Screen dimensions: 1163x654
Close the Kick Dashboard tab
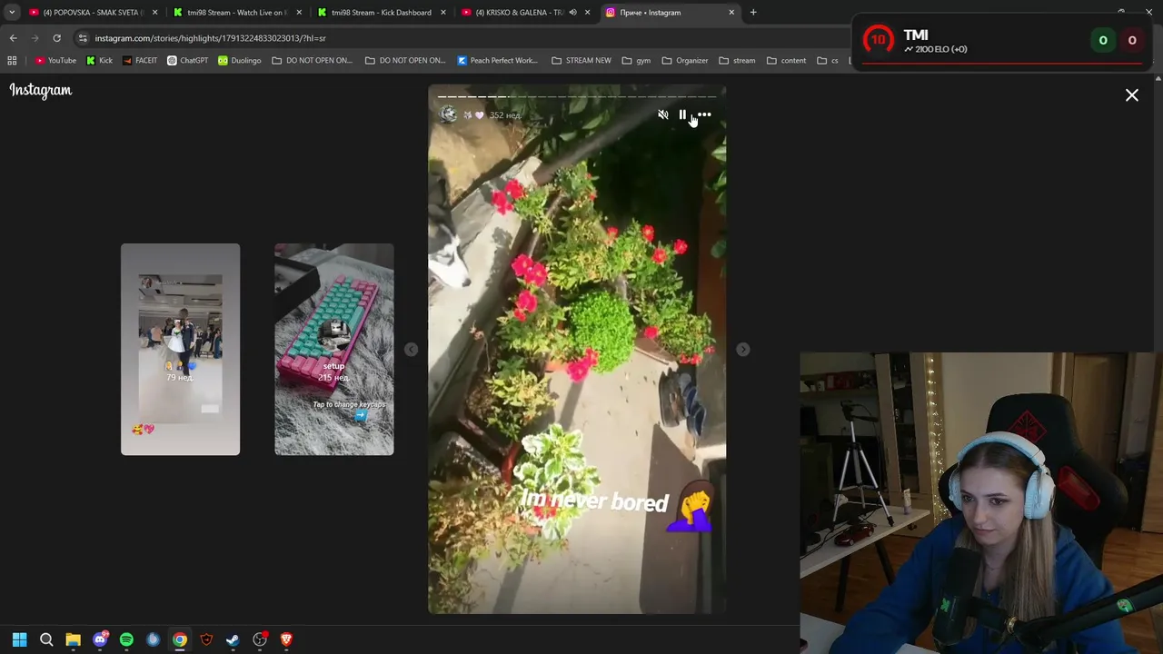tap(443, 13)
